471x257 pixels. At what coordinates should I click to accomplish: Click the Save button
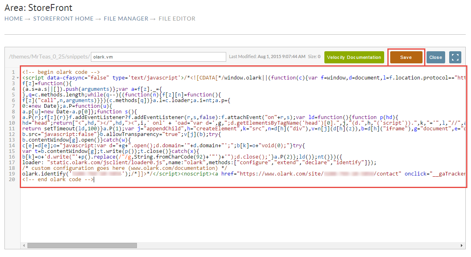point(406,57)
